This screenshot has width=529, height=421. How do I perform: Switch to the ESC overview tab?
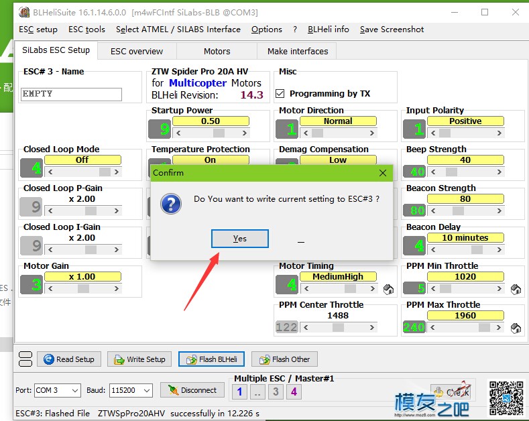point(137,51)
